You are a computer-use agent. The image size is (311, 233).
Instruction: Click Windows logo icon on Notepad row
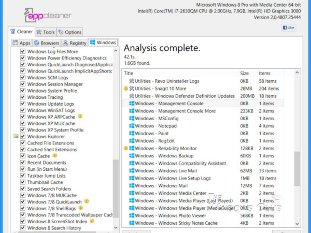coord(132,126)
